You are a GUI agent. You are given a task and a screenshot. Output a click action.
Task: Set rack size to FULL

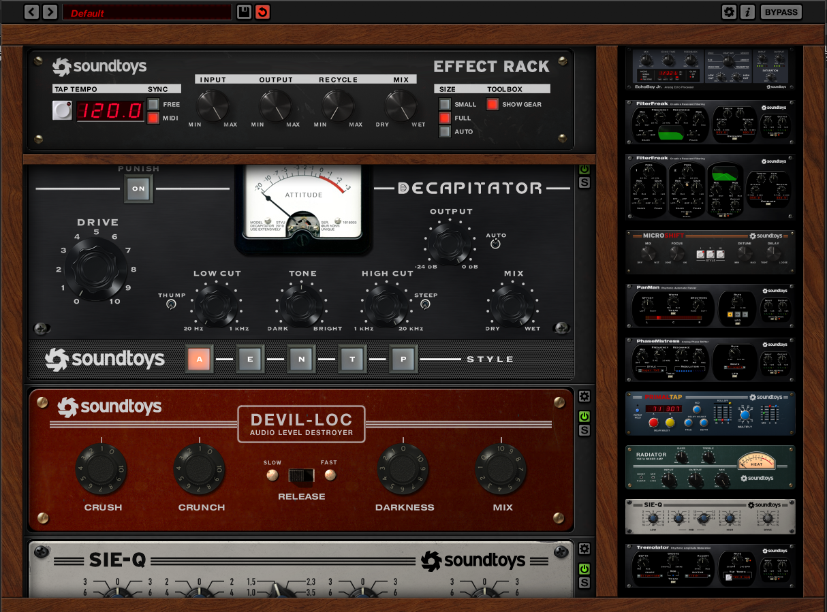(445, 118)
